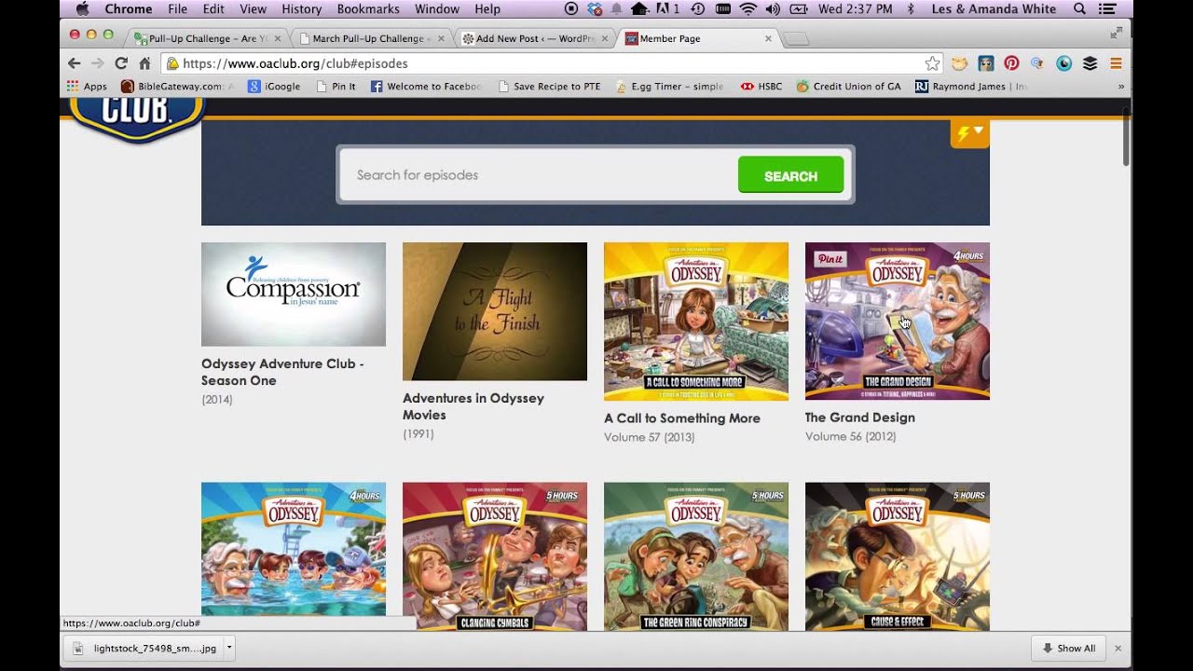Open a new tab
The image size is (1193, 671).
coord(797,38)
